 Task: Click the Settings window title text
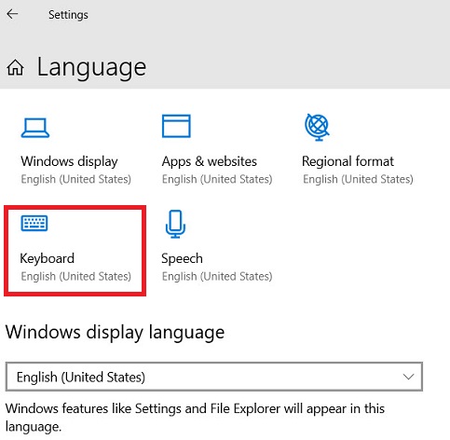point(68,15)
